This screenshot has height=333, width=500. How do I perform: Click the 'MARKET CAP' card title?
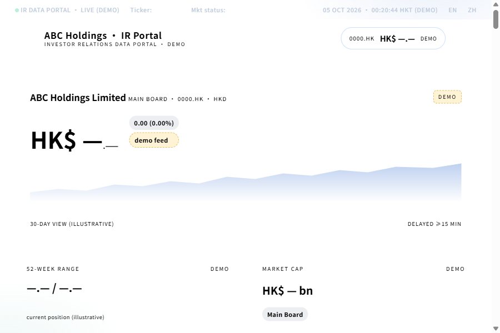(x=283, y=269)
